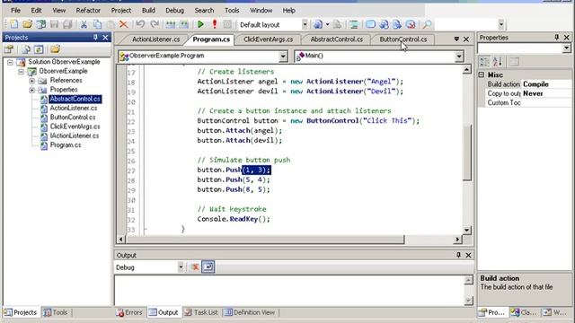Image resolution: width=575 pixels, height=323 pixels.
Task: Clear all bookmarks
Action: pyautogui.click(x=411, y=24)
